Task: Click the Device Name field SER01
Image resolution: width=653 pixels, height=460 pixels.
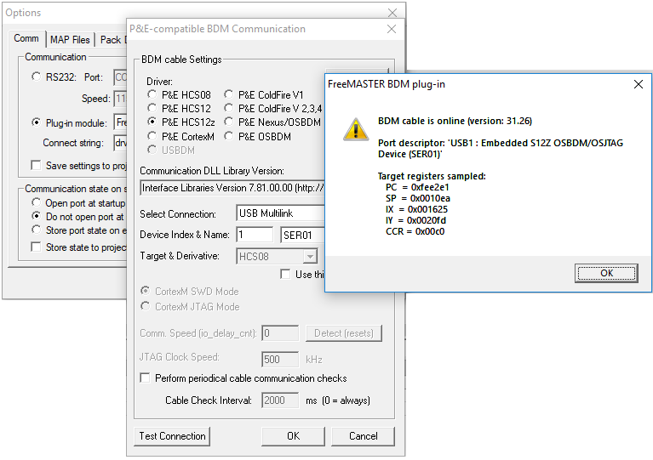Action: coord(303,235)
